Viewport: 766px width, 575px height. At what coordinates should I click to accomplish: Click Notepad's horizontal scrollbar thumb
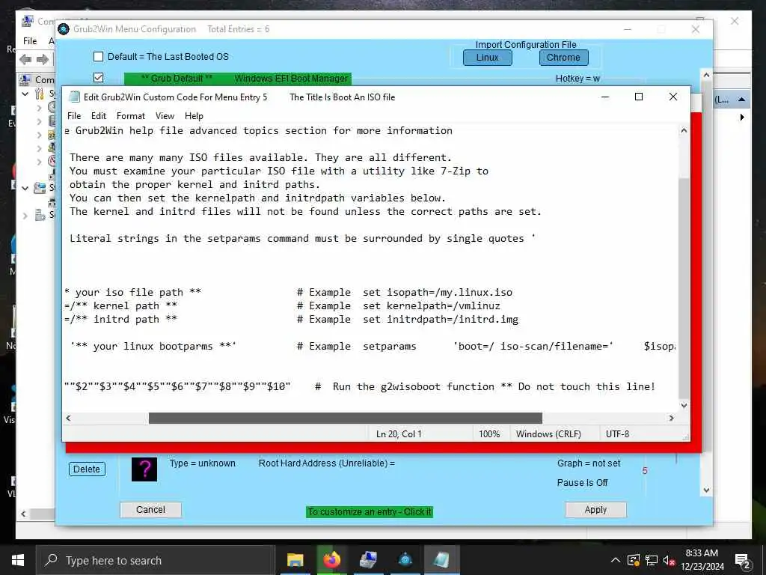[346, 418]
